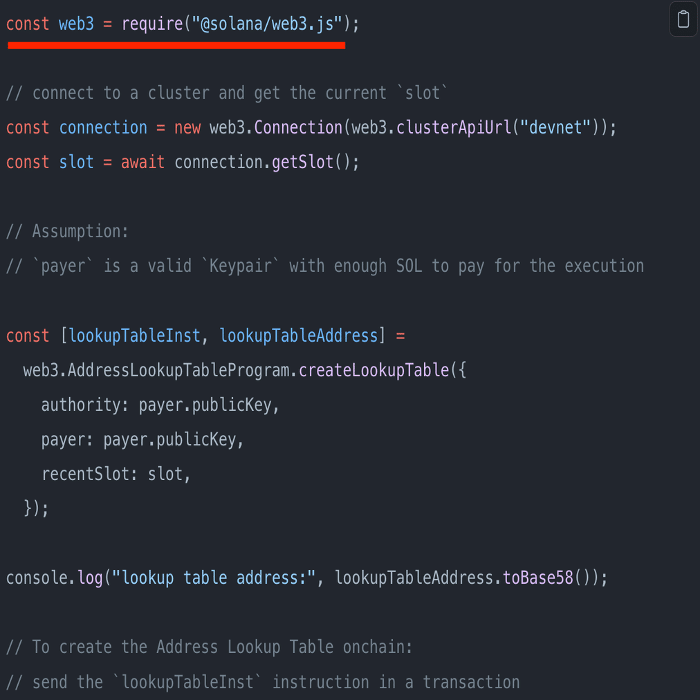
Task: Click the lookupTableInst variable in the destructuring
Action: (134, 336)
